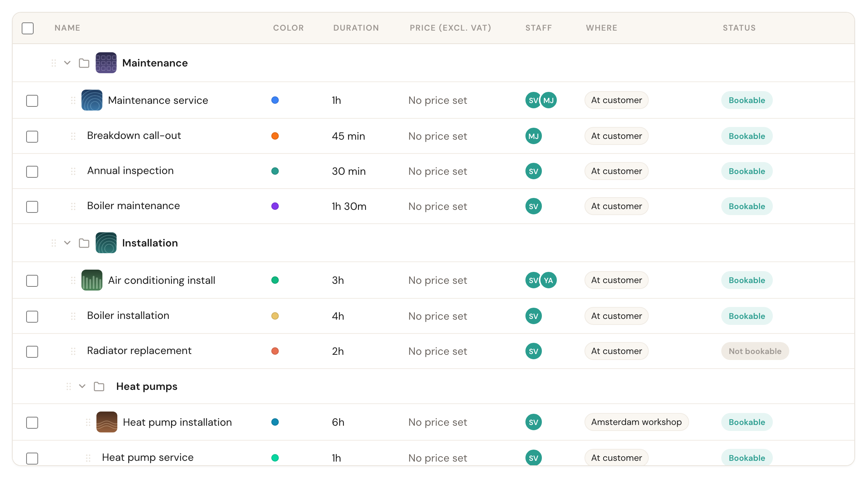
Task: Collapse the Maintenance group chevron
Action: click(67, 63)
